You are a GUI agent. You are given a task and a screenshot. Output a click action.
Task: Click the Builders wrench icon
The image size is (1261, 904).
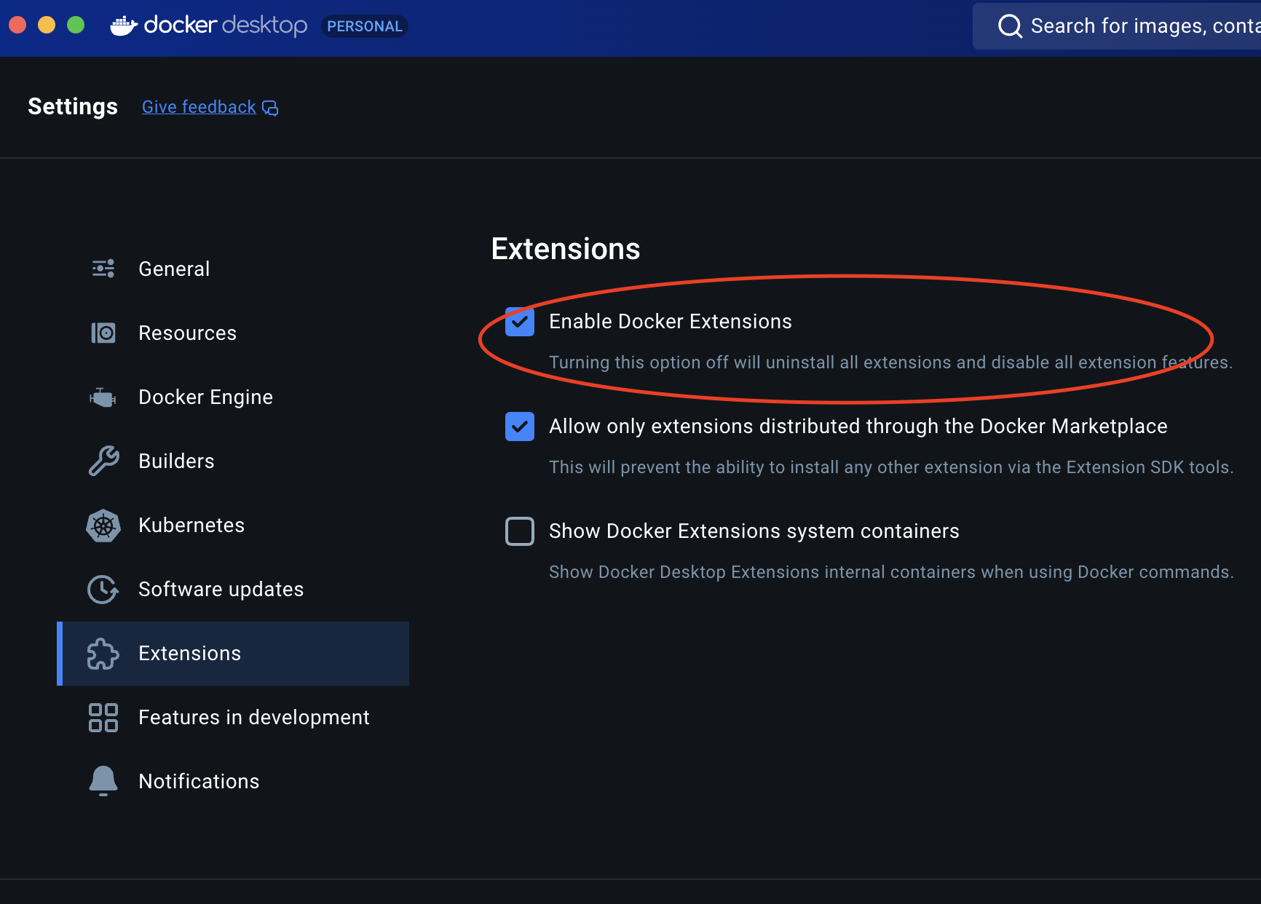pyautogui.click(x=103, y=461)
